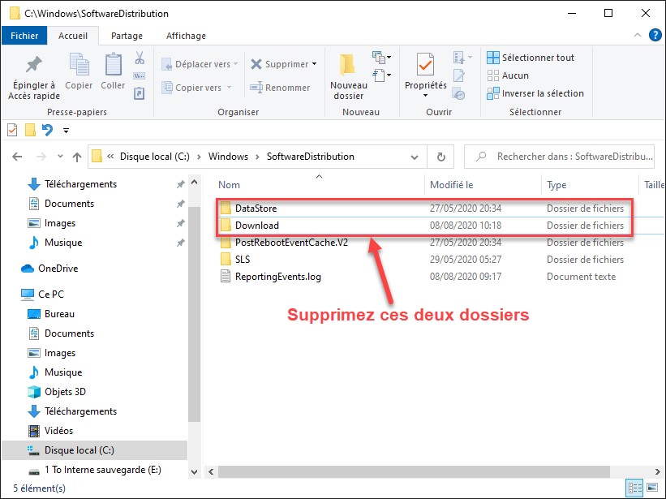Click the refresh button beside address bar
The width and height of the screenshot is (666, 499).
point(440,157)
